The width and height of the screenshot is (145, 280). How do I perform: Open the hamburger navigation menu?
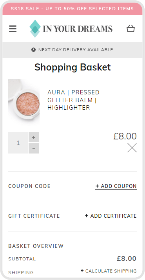click(13, 29)
